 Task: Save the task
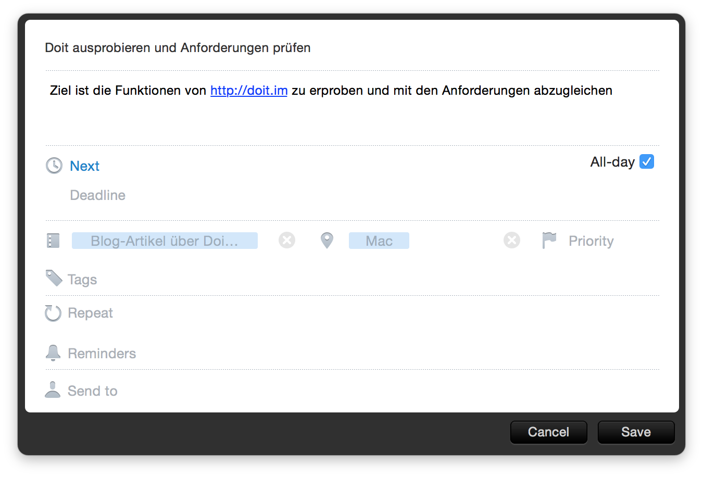coord(636,432)
